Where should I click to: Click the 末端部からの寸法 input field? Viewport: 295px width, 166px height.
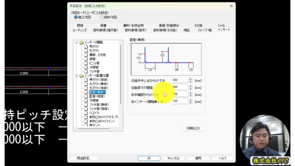180,95
